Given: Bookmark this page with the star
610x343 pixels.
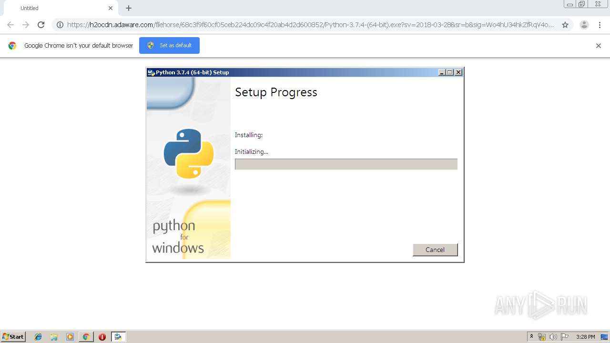Looking at the screenshot, I should [x=565, y=25].
